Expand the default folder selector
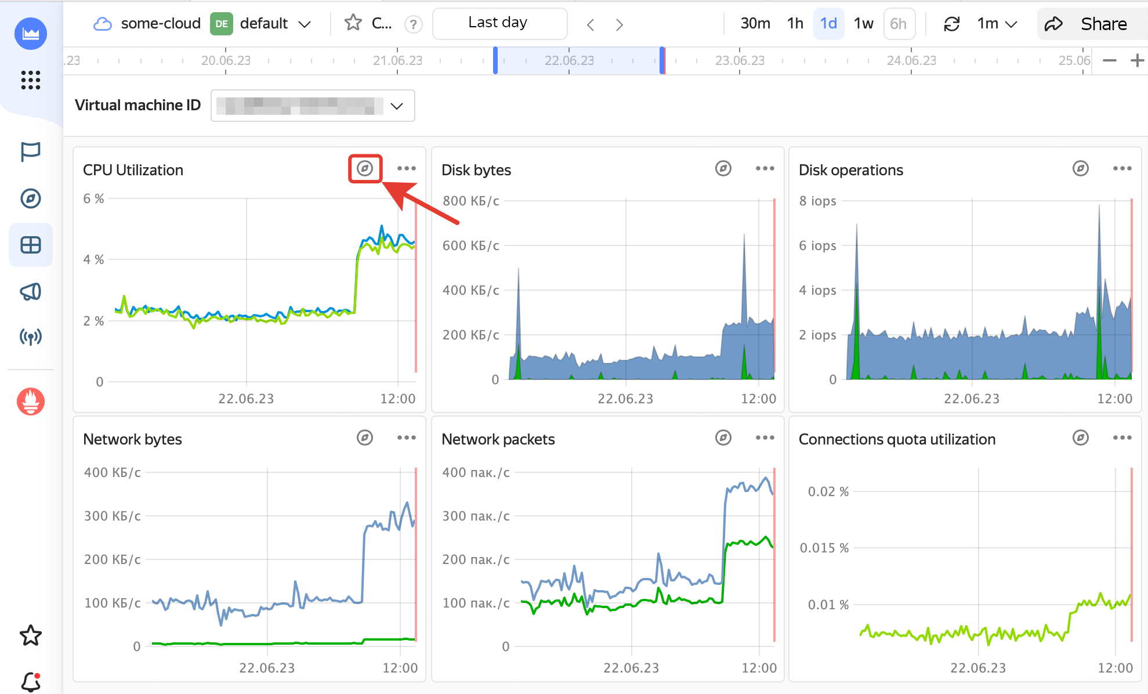The width and height of the screenshot is (1148, 694). 305,24
